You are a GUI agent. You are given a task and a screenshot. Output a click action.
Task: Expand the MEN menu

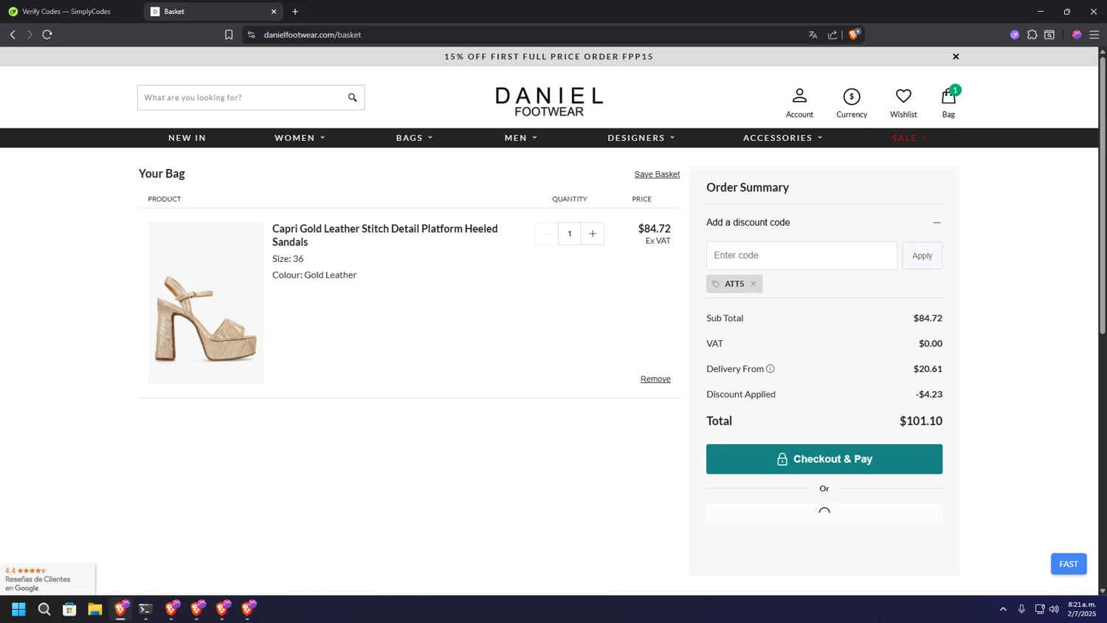tap(521, 138)
